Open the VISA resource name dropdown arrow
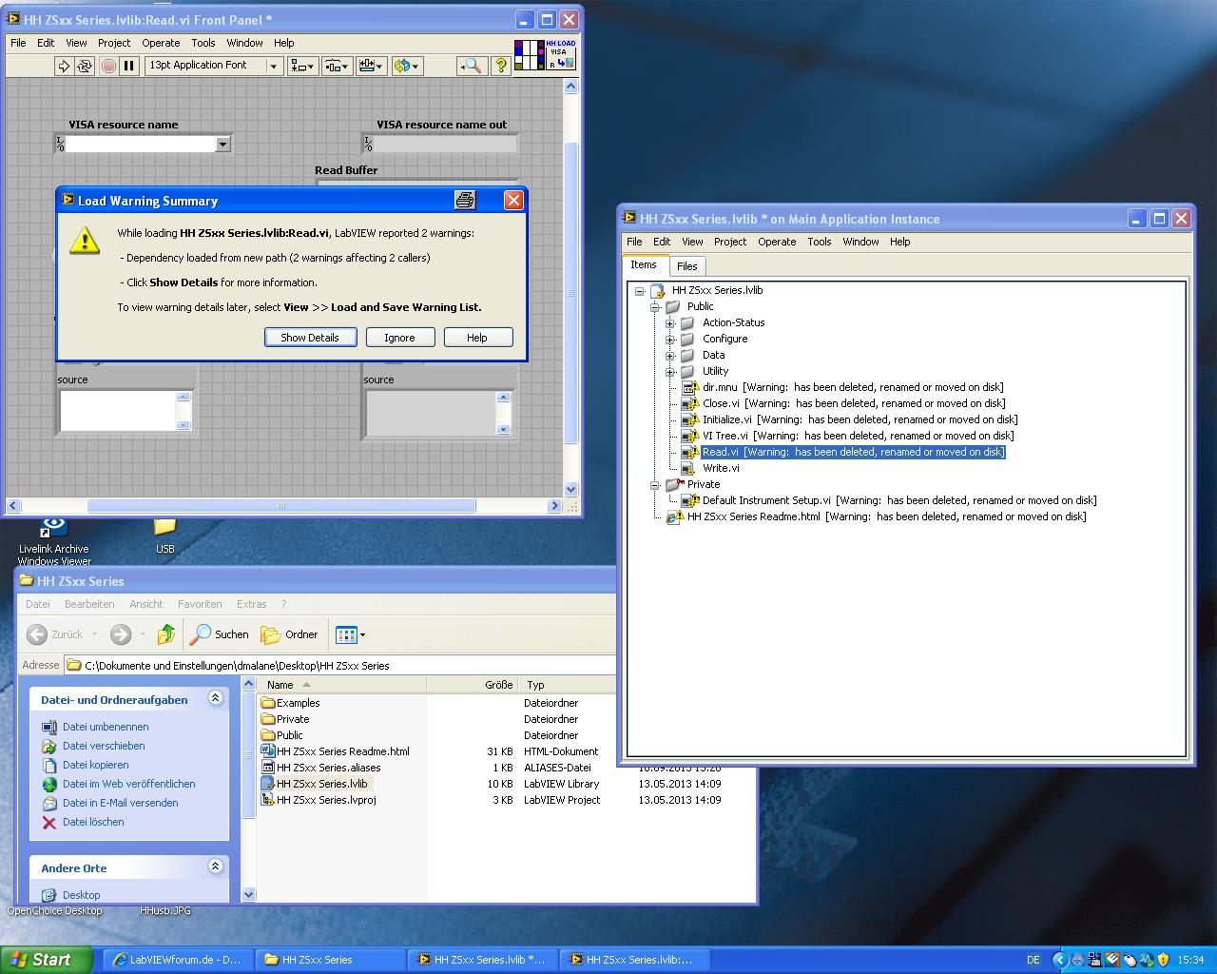1217x974 pixels. click(x=222, y=145)
